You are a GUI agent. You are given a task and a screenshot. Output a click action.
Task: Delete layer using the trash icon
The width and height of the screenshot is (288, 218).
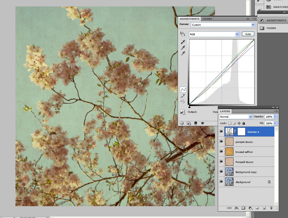(271, 208)
